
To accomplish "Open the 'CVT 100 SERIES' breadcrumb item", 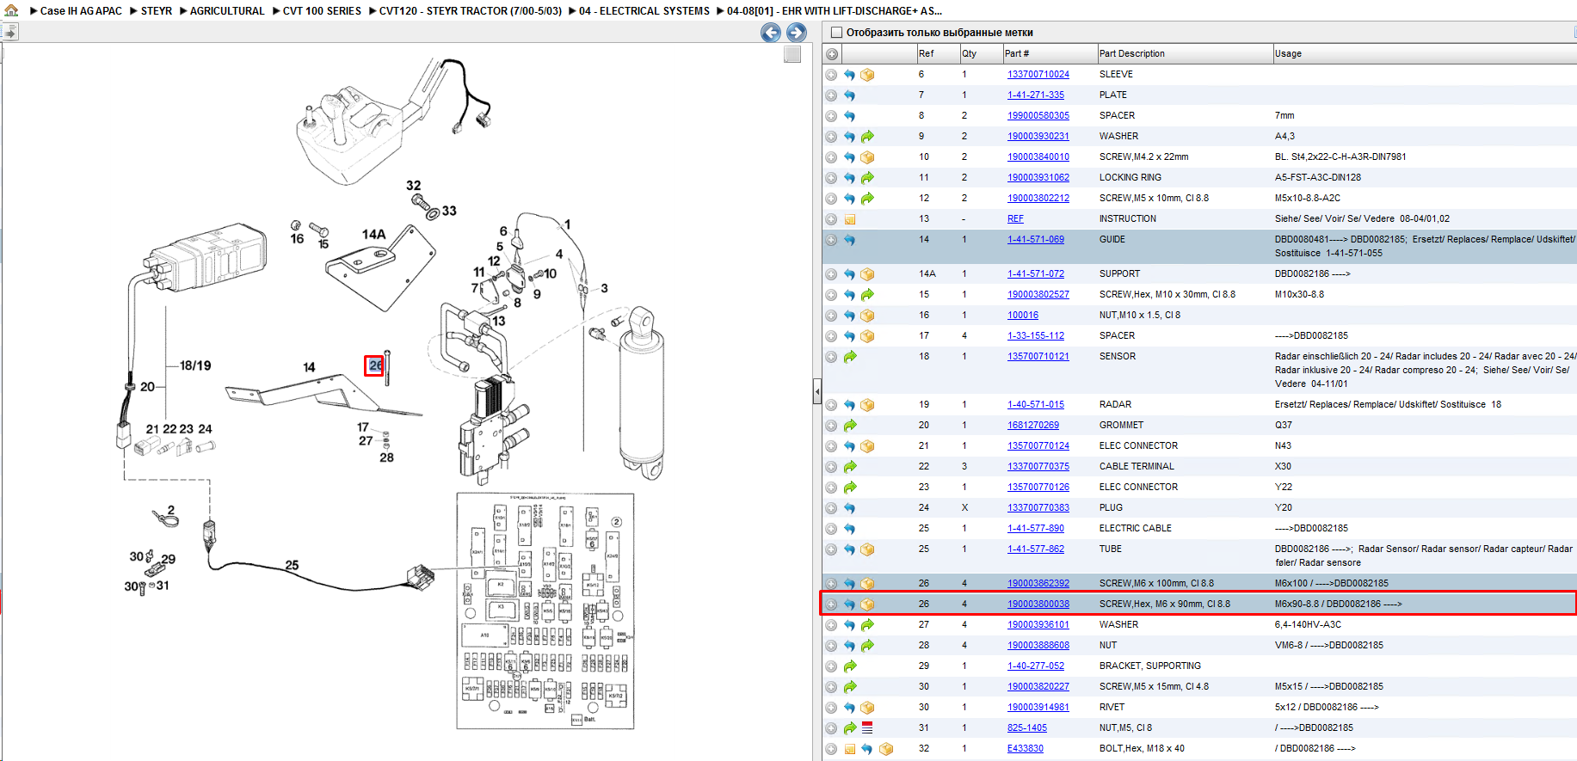I will click(322, 11).
